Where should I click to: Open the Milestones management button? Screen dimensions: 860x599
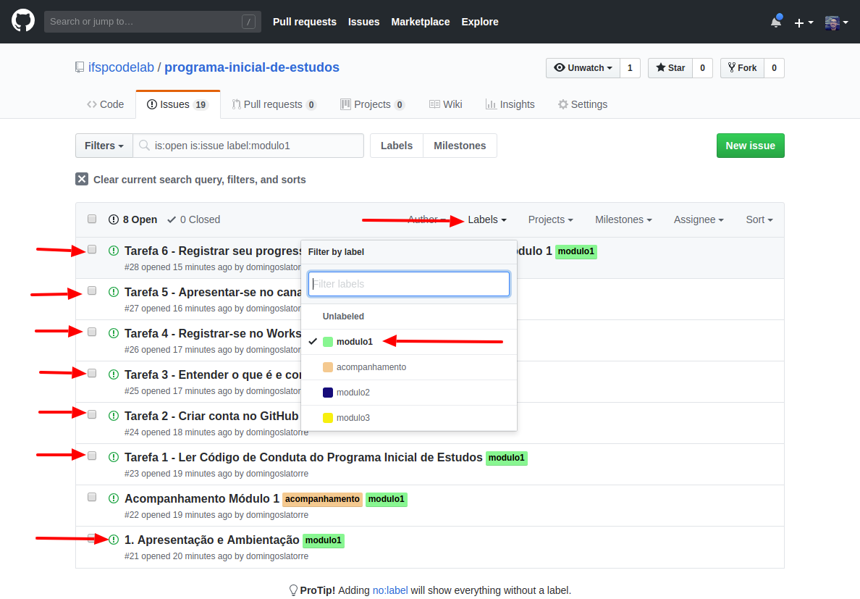tap(460, 146)
